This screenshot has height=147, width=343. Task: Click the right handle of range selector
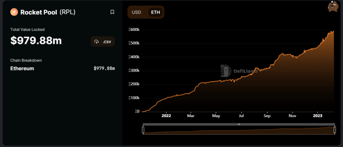pos(335,130)
